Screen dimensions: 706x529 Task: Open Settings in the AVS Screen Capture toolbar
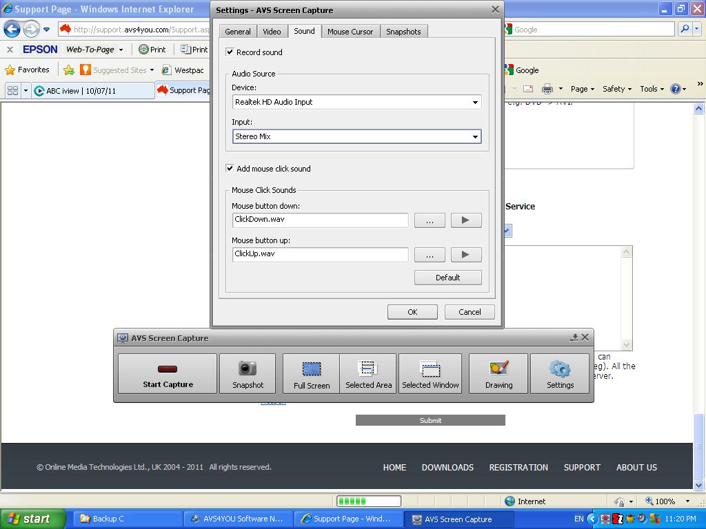coord(560,374)
